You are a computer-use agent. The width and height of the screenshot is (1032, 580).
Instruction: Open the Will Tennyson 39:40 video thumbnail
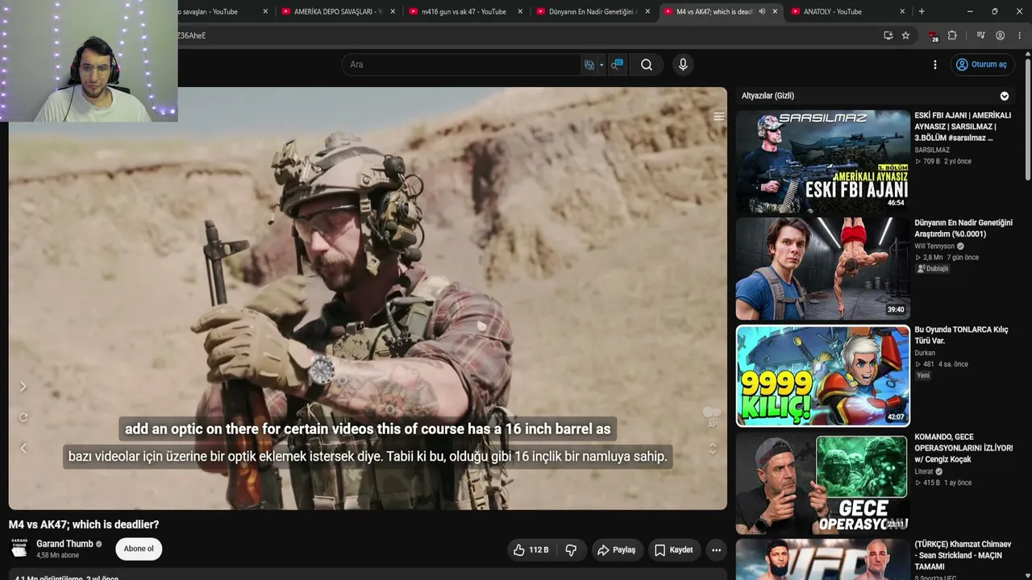tap(822, 268)
